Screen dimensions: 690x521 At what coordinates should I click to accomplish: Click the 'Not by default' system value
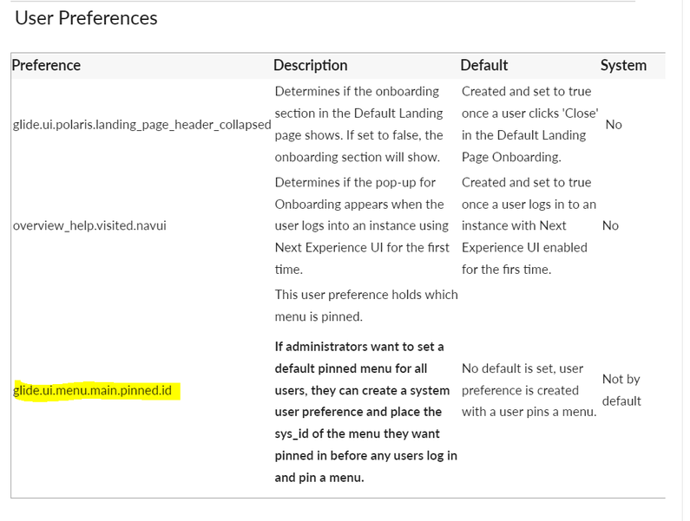pos(621,390)
